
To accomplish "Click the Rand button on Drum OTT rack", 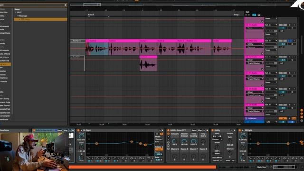I will tap(194, 130).
